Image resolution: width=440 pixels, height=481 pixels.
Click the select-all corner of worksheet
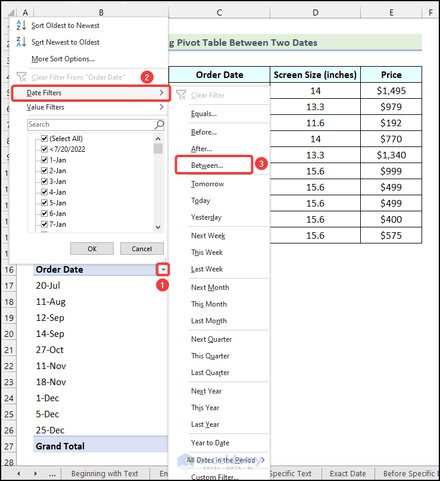point(11,13)
